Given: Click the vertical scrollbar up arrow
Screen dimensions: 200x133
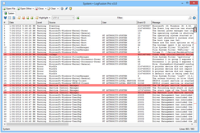Looking at the screenshot, I should coord(195,26).
